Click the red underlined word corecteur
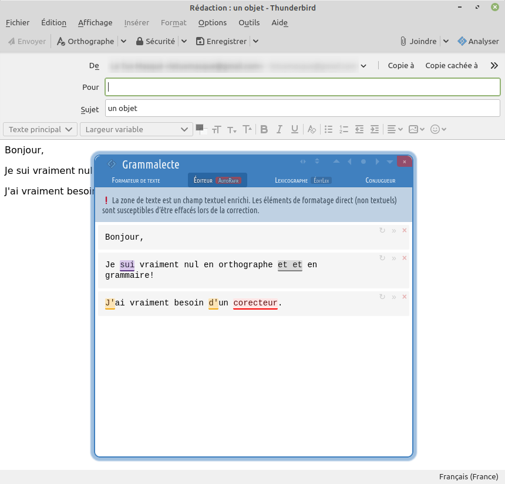Screen dimensions: 505x484 pyautogui.click(x=255, y=303)
